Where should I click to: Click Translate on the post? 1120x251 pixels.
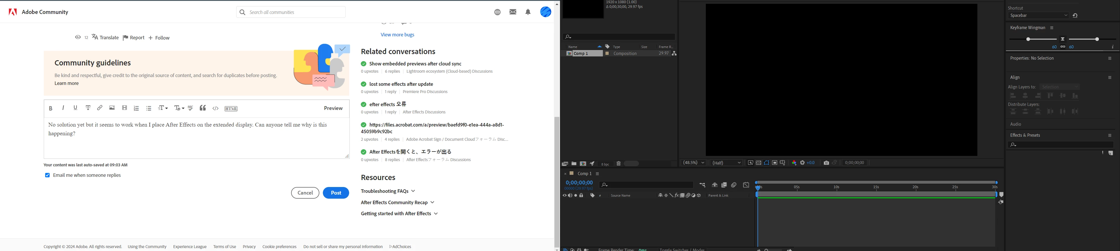105,38
